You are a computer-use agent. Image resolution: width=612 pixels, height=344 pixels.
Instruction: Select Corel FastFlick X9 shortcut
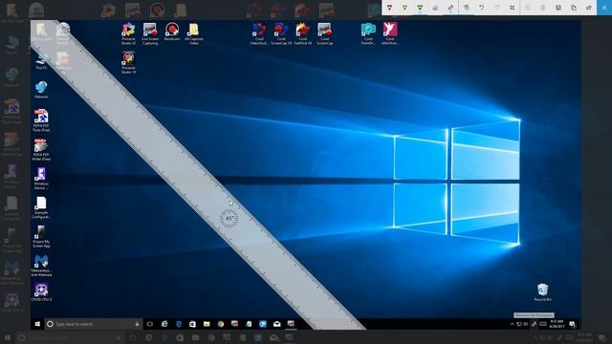pos(302,33)
